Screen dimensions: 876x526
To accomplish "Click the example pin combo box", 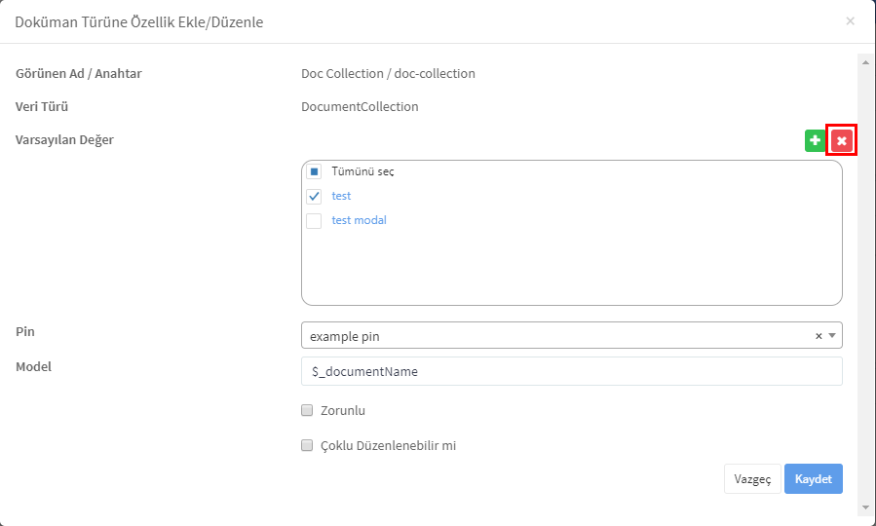I will [572, 336].
